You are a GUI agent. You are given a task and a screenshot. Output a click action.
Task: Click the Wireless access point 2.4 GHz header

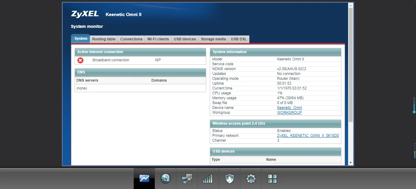[276, 123]
